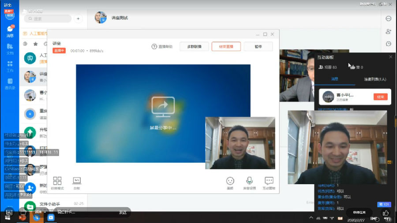Click the 发送 send button
Image resolution: width=397 pixels, height=223 pixels.
[123, 212]
